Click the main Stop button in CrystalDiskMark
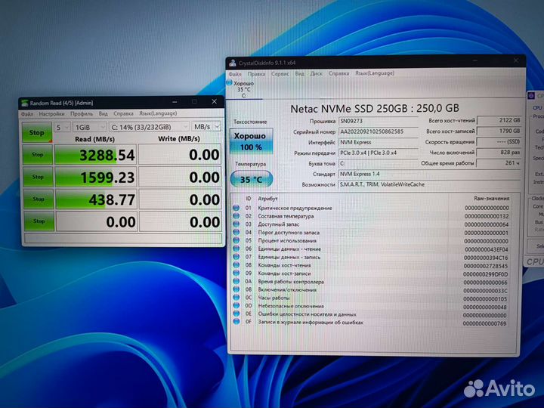 tap(37, 132)
